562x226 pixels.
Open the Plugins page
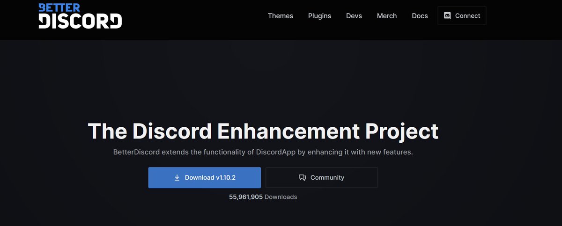[x=319, y=16]
